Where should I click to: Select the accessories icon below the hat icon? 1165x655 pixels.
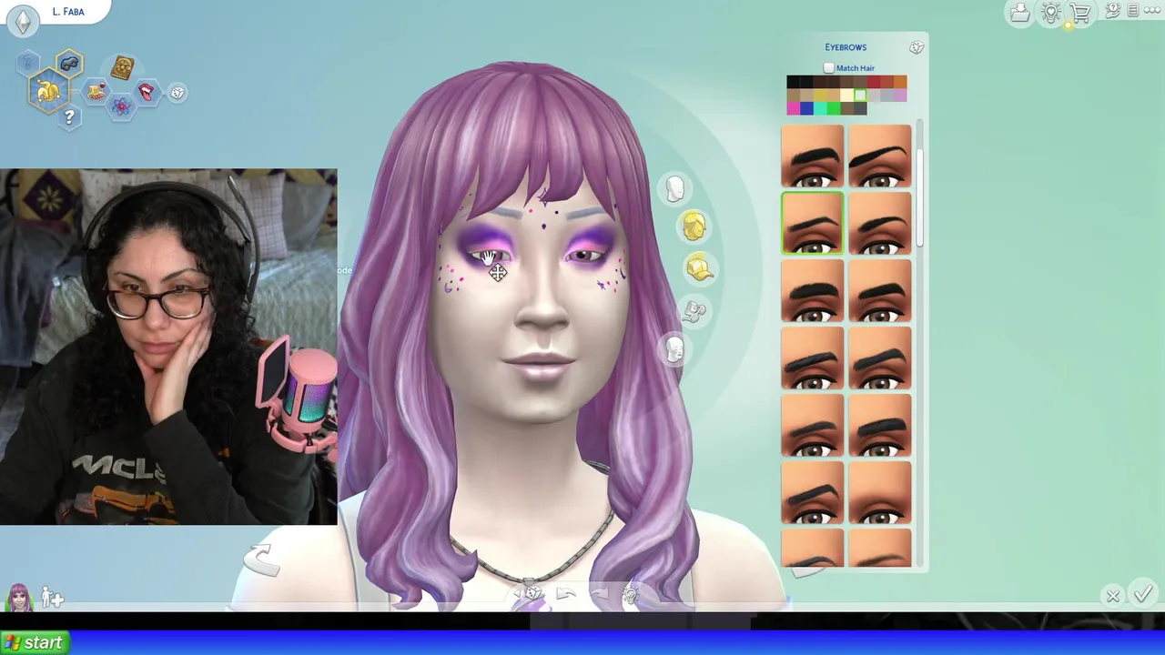(694, 312)
